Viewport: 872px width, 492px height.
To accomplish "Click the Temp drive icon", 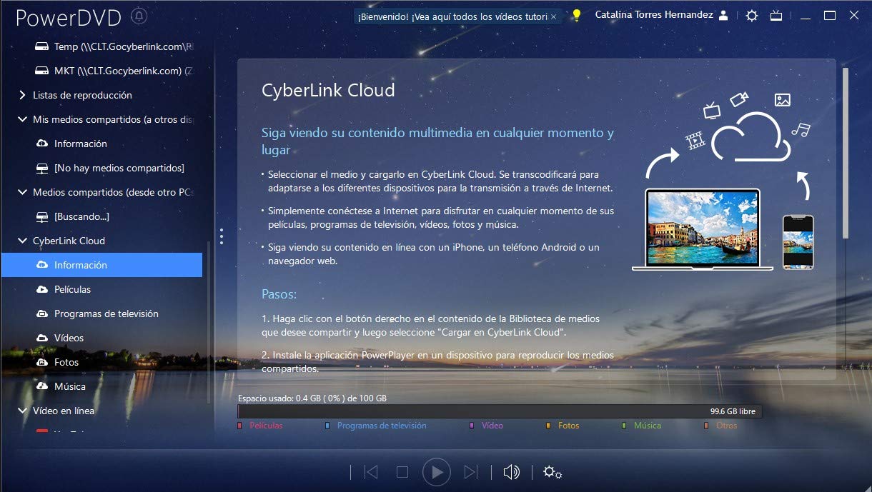I will 41,46.
